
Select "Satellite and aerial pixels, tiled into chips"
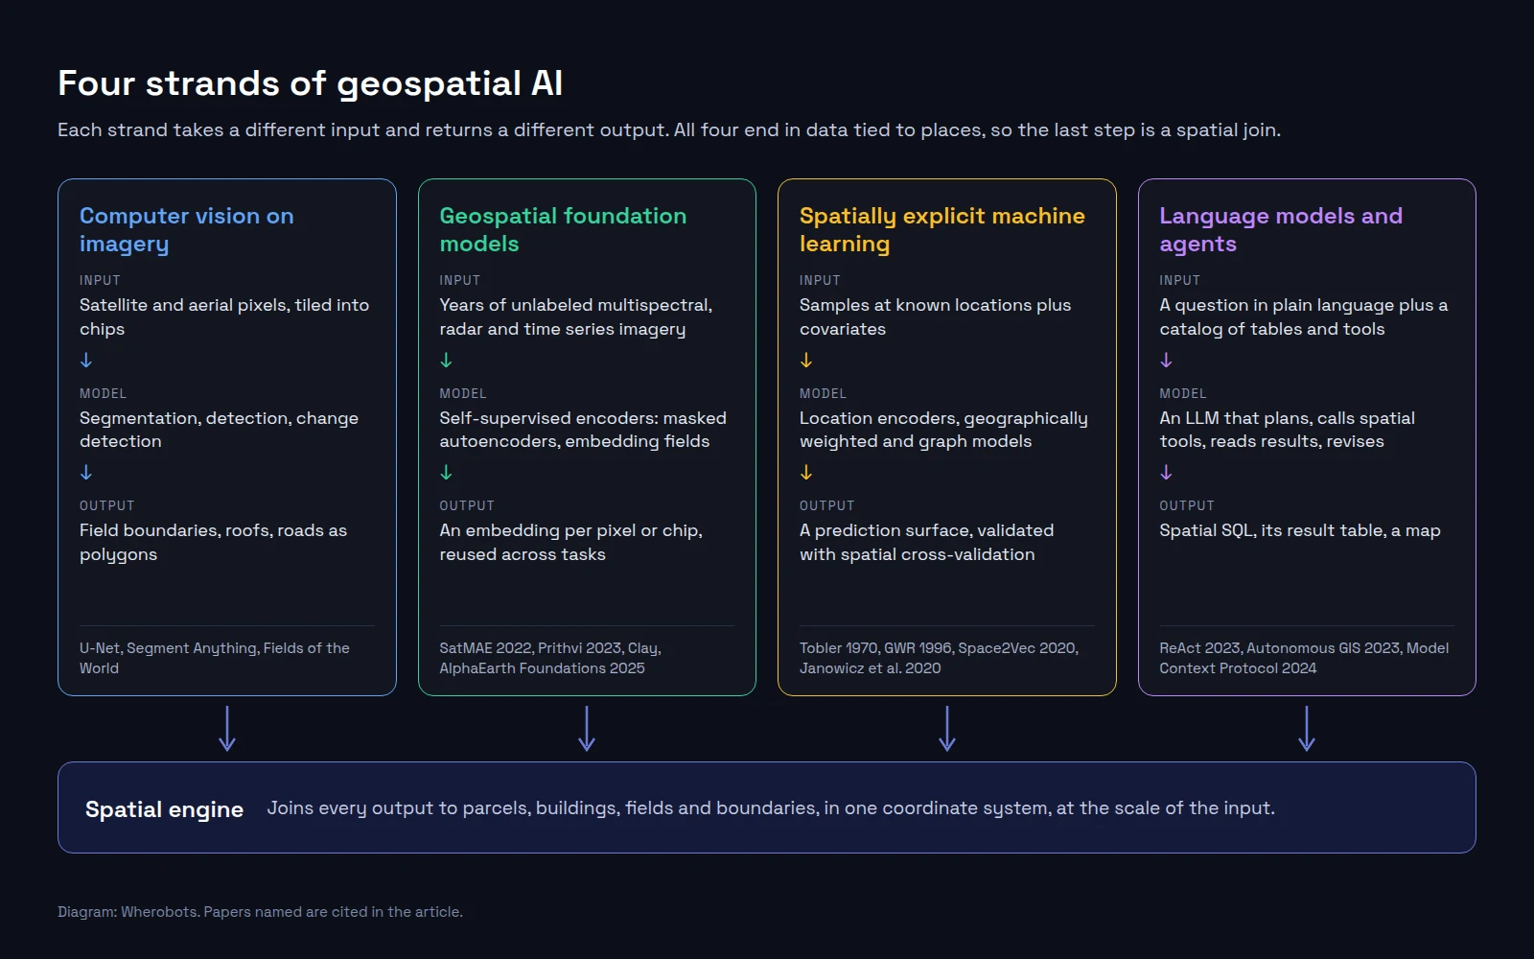coord(224,316)
